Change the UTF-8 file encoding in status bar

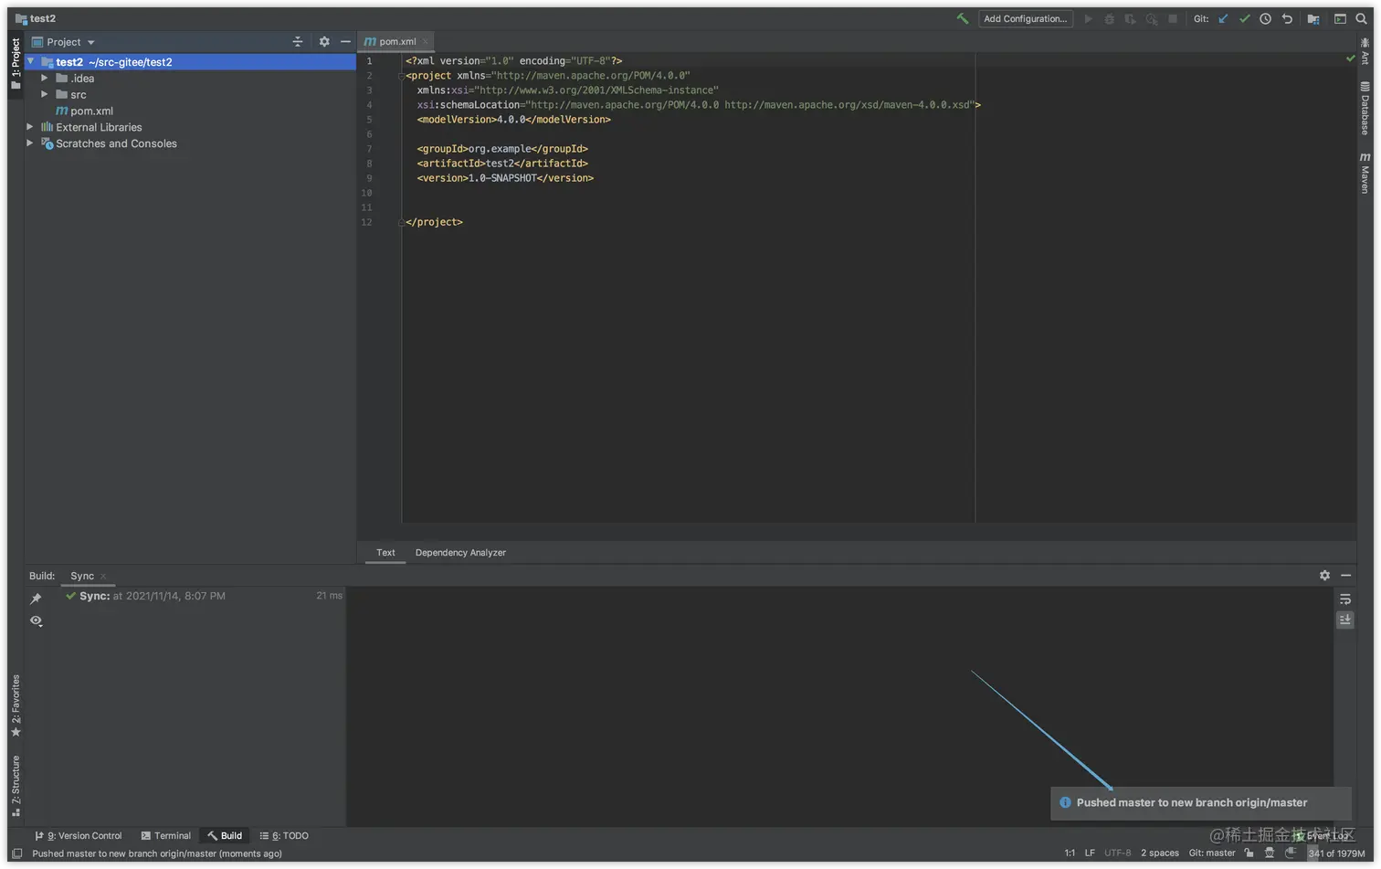1117,853
